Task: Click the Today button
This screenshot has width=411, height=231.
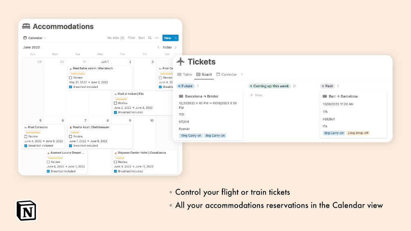Action: (167, 47)
